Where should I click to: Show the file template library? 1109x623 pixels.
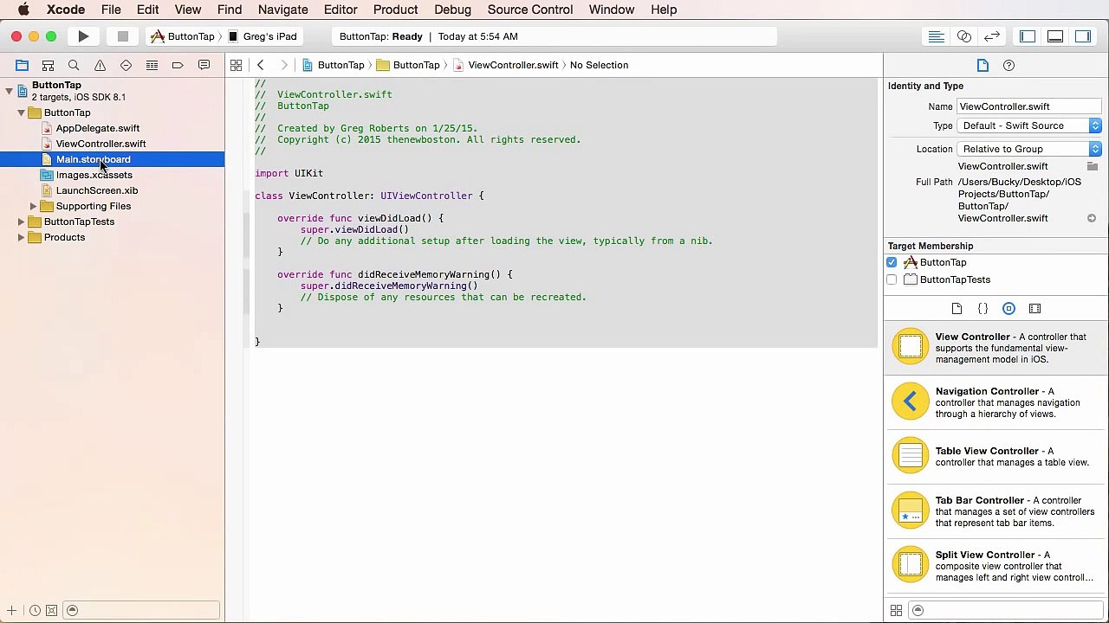(957, 308)
